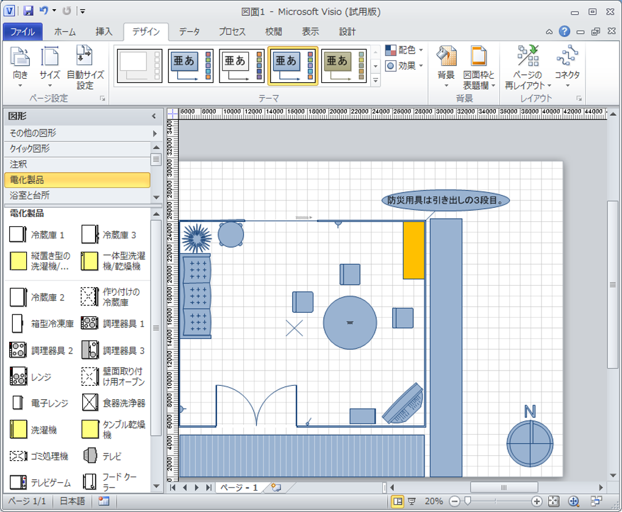Open the コネクタ connectors button
The image size is (622, 512).
tap(567, 66)
